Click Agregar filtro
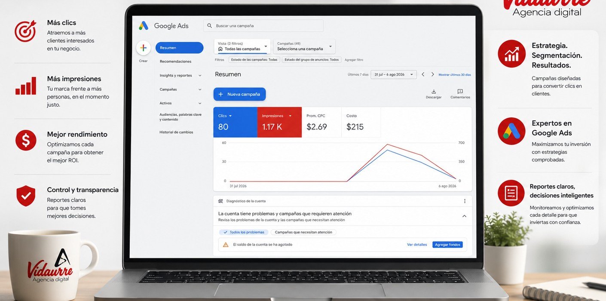 click(x=354, y=60)
